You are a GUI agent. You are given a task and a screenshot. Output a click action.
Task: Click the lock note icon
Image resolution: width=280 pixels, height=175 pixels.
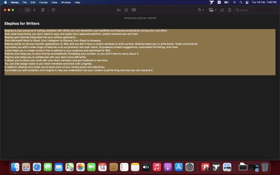(199, 10)
